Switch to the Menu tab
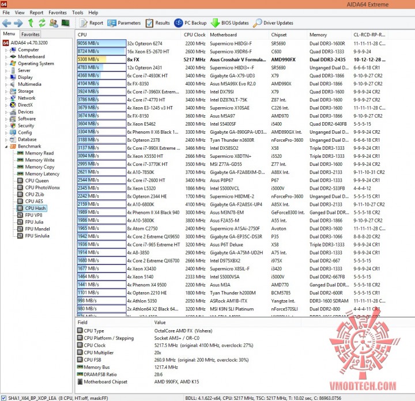 point(9,34)
